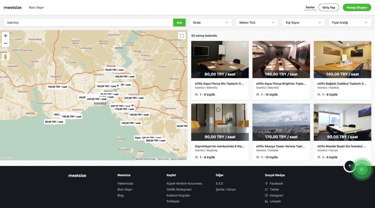Open the Facebook social link
The width and height of the screenshot is (375, 208).
[x=276, y=183]
